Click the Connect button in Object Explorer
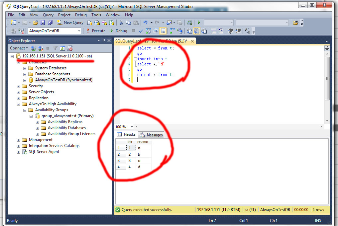The width and height of the screenshot is (338, 226). 18,48
